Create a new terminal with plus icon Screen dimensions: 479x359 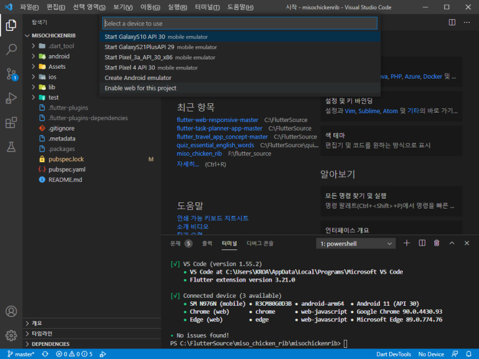tap(406, 243)
